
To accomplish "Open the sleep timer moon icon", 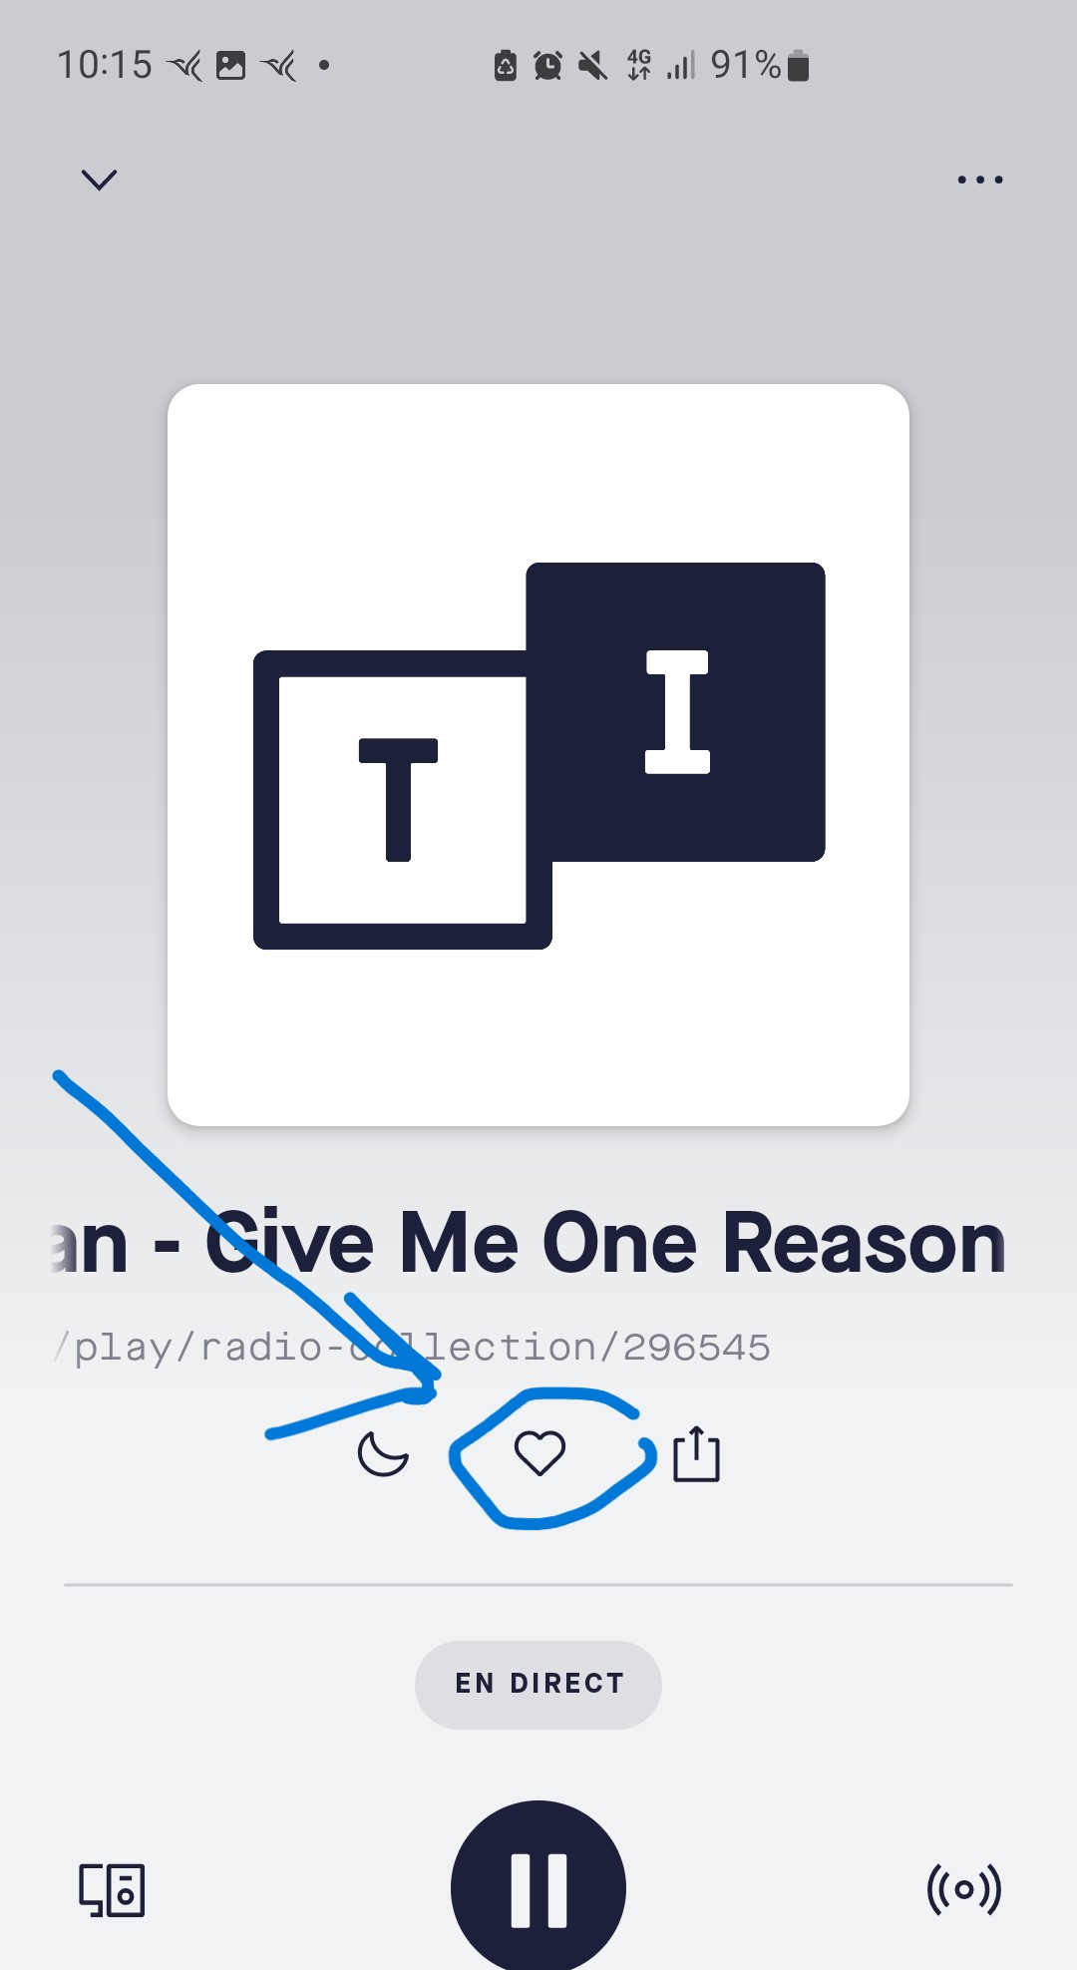I will (383, 1453).
